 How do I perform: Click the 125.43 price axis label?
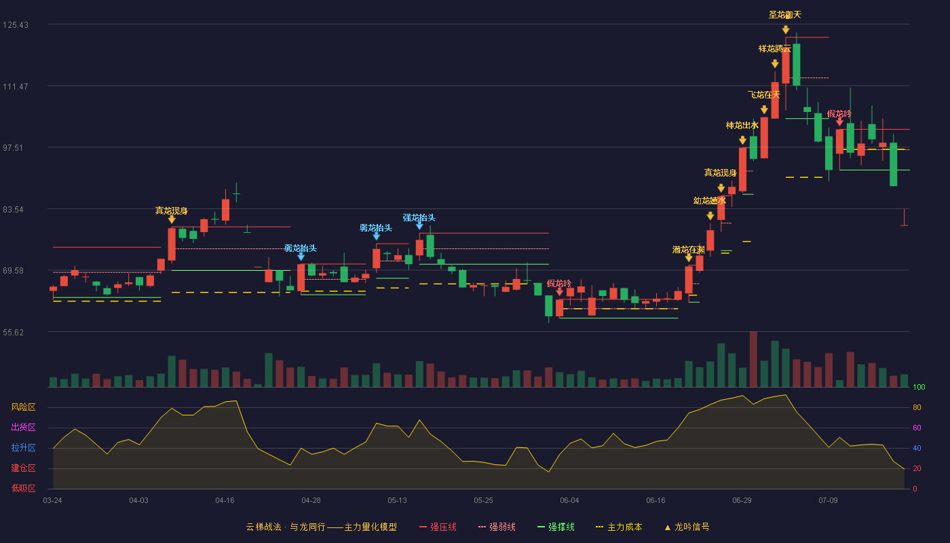(x=16, y=25)
